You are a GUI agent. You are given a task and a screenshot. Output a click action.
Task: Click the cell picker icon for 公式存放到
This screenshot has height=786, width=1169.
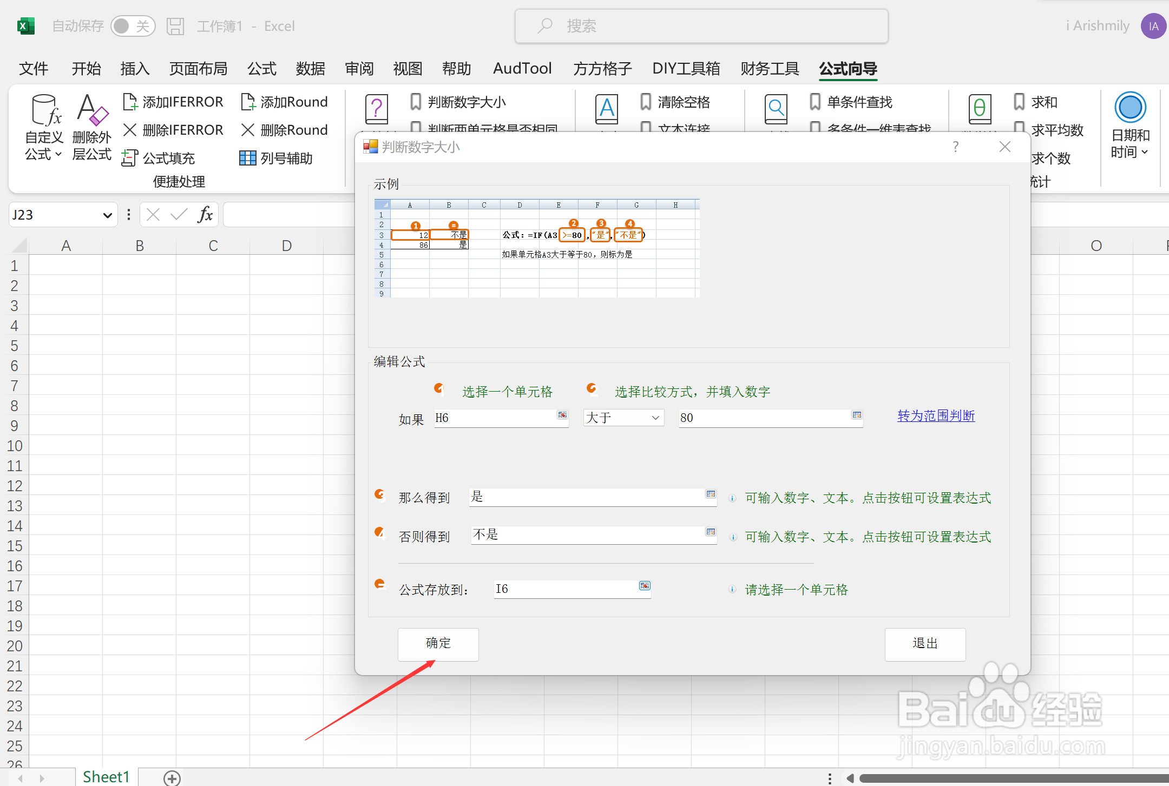(x=644, y=586)
